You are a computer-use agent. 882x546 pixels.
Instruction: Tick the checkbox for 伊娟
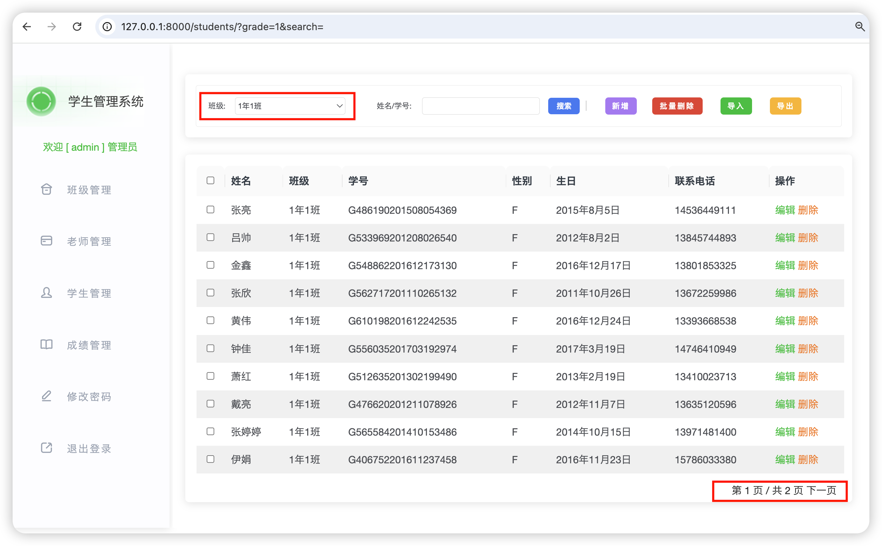point(211,459)
